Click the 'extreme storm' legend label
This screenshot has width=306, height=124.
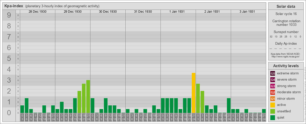pos(288,73)
